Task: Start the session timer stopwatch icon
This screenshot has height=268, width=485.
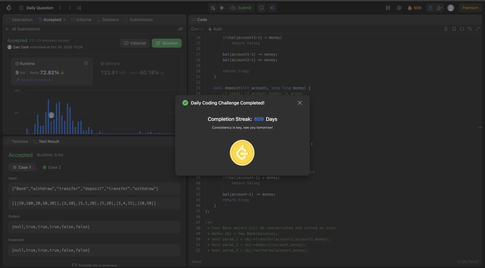Action: pos(429,7)
